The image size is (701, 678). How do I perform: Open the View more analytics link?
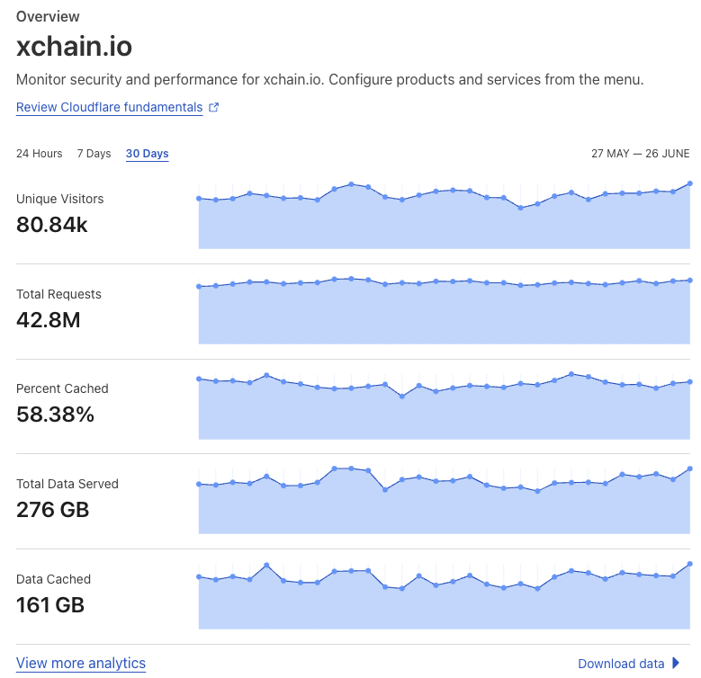[x=81, y=664]
